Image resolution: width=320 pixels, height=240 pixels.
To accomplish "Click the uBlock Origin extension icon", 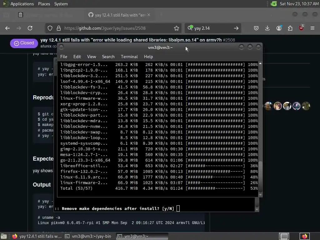I will (302, 28).
